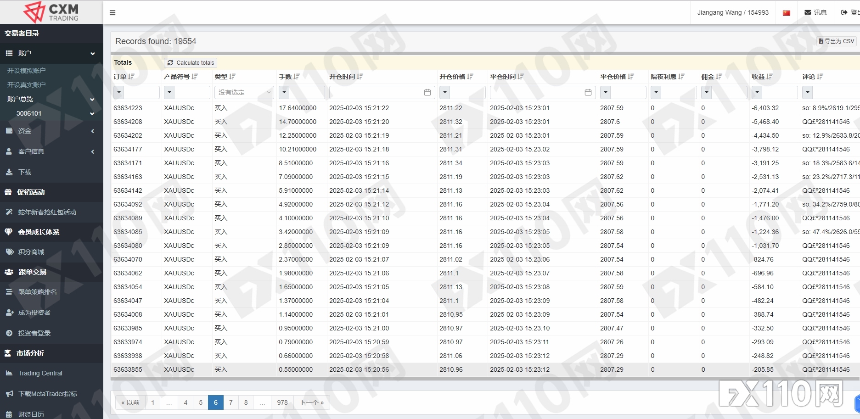Sort by 收益 column sort icon
Screen dimensions: 860x419
pyautogui.click(x=770, y=77)
